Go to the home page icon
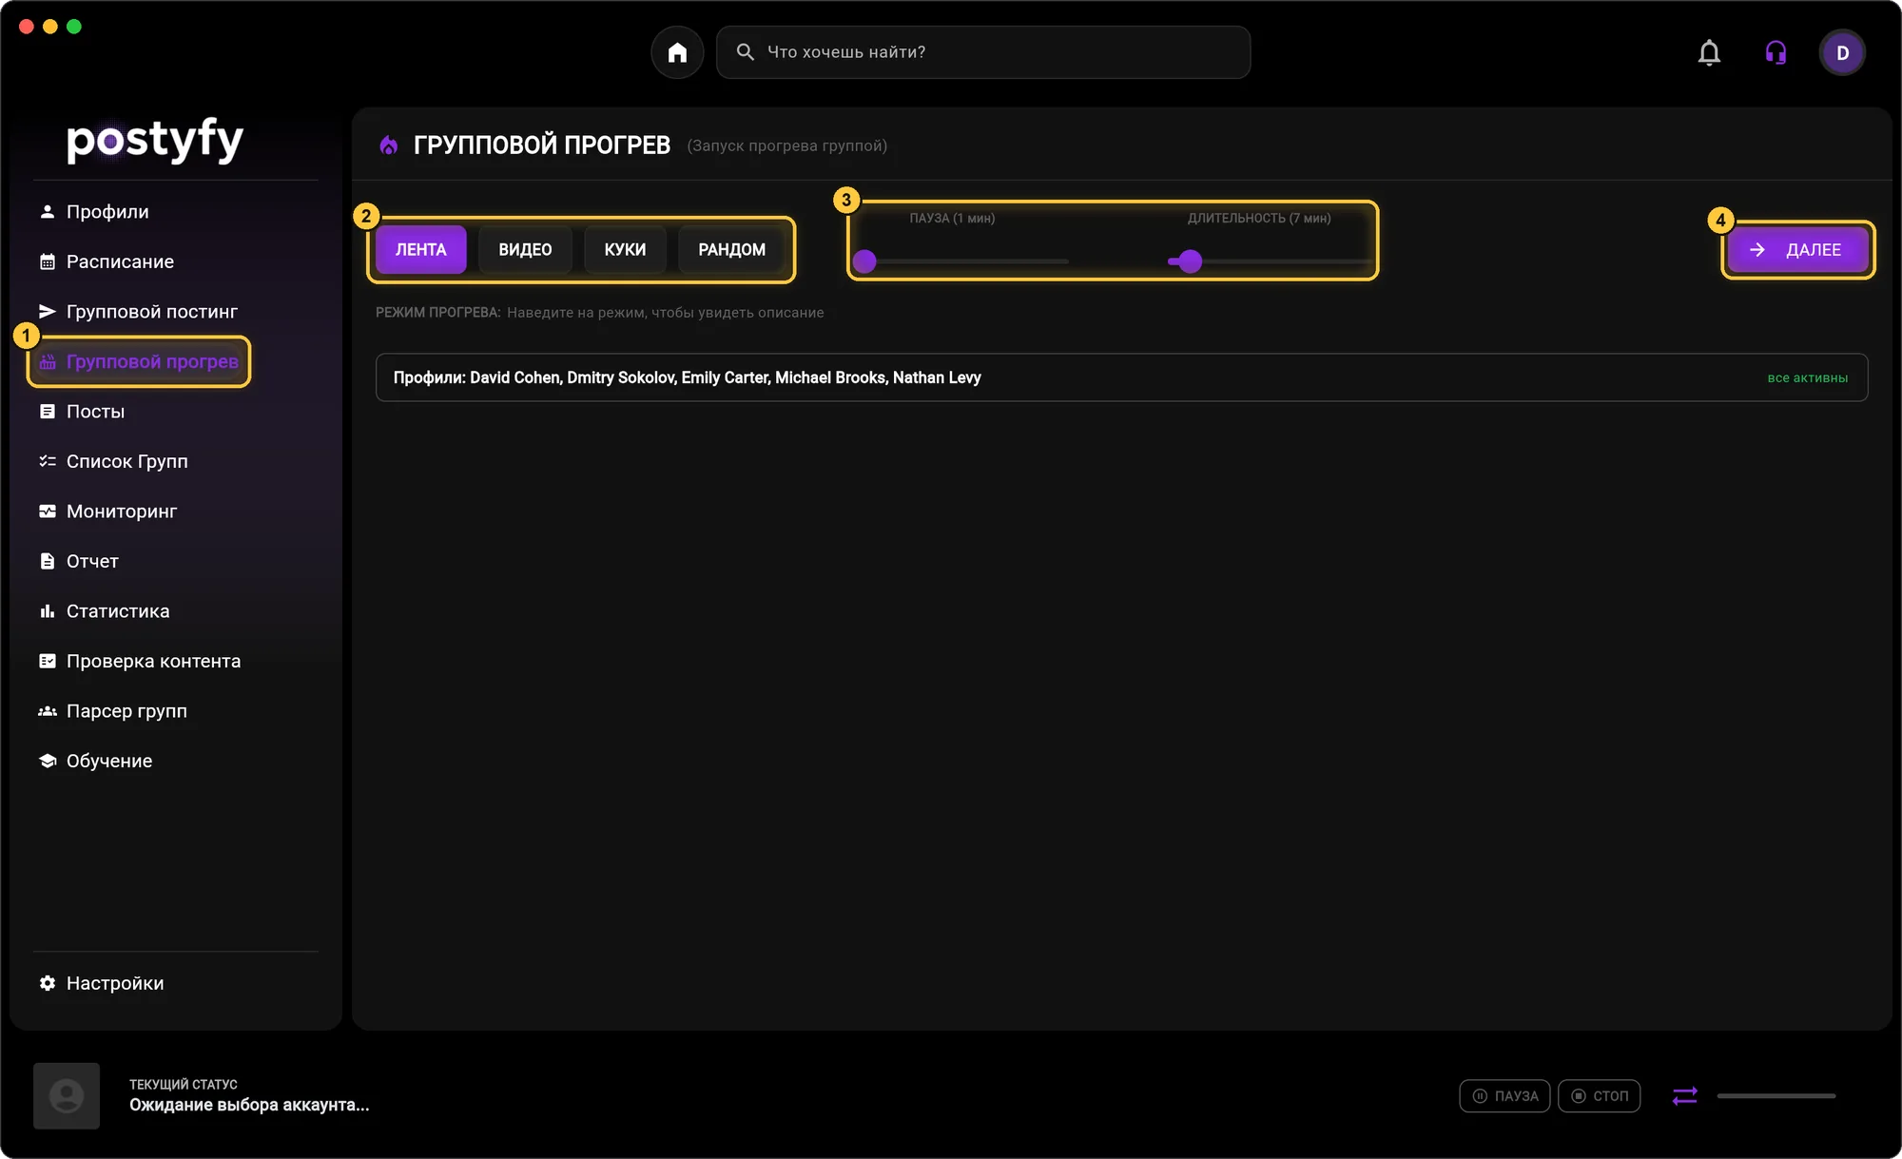 coord(677,52)
